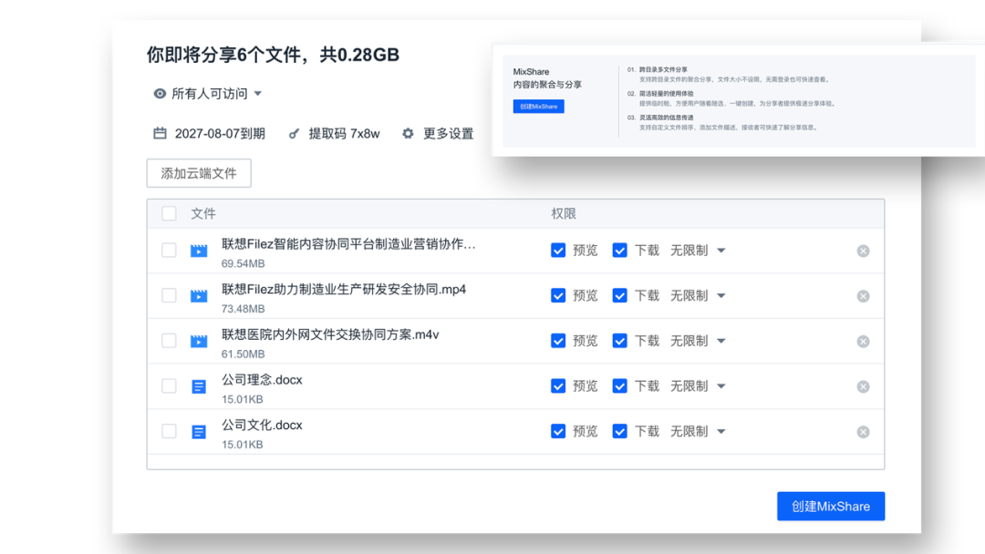Open the 更多设置 link

[448, 134]
